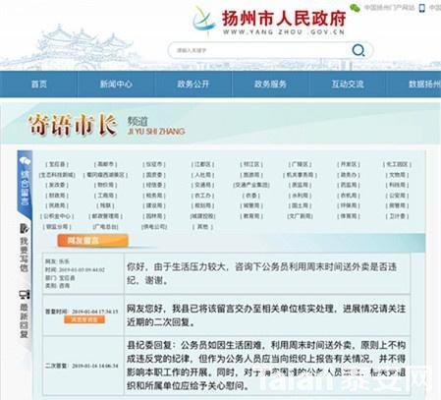
Task: Click the 蜀冈瘦西湖景区 link
Action: pyautogui.click(x=105, y=175)
